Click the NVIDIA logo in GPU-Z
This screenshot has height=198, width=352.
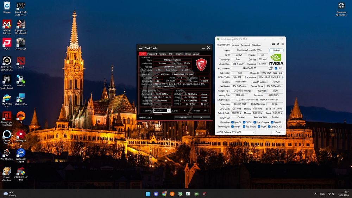(x=276, y=59)
